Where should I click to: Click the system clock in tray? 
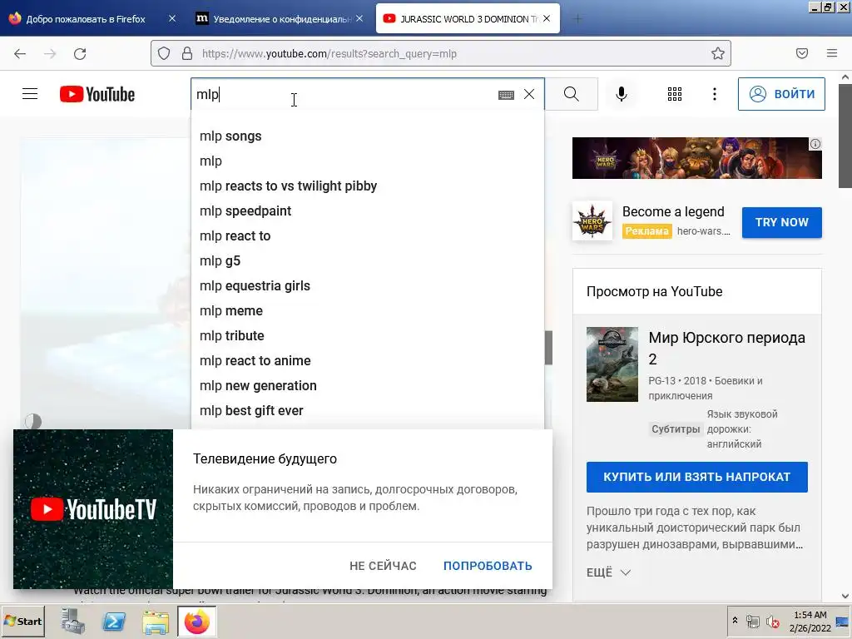(810, 621)
